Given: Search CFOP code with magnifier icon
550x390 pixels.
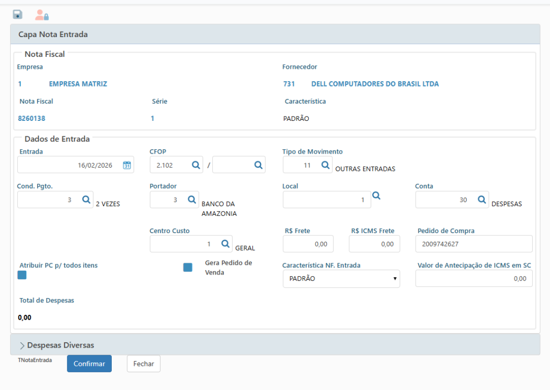Looking at the screenshot, I should coord(196,165).
